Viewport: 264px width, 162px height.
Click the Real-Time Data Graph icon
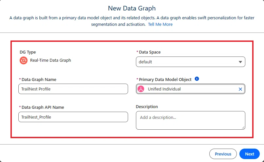pyautogui.click(x=24, y=60)
